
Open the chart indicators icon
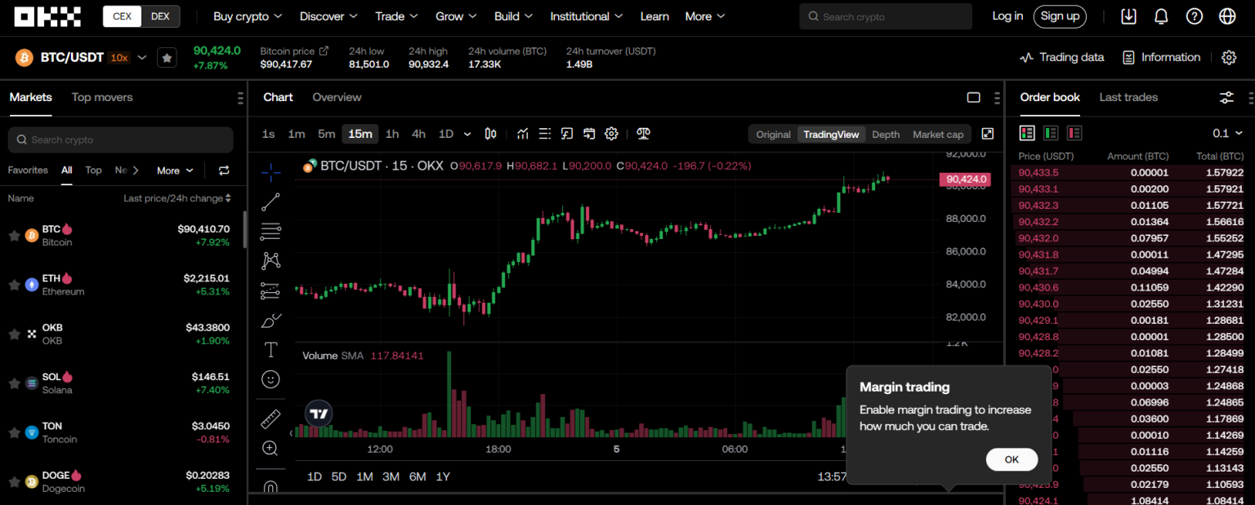[x=523, y=134]
